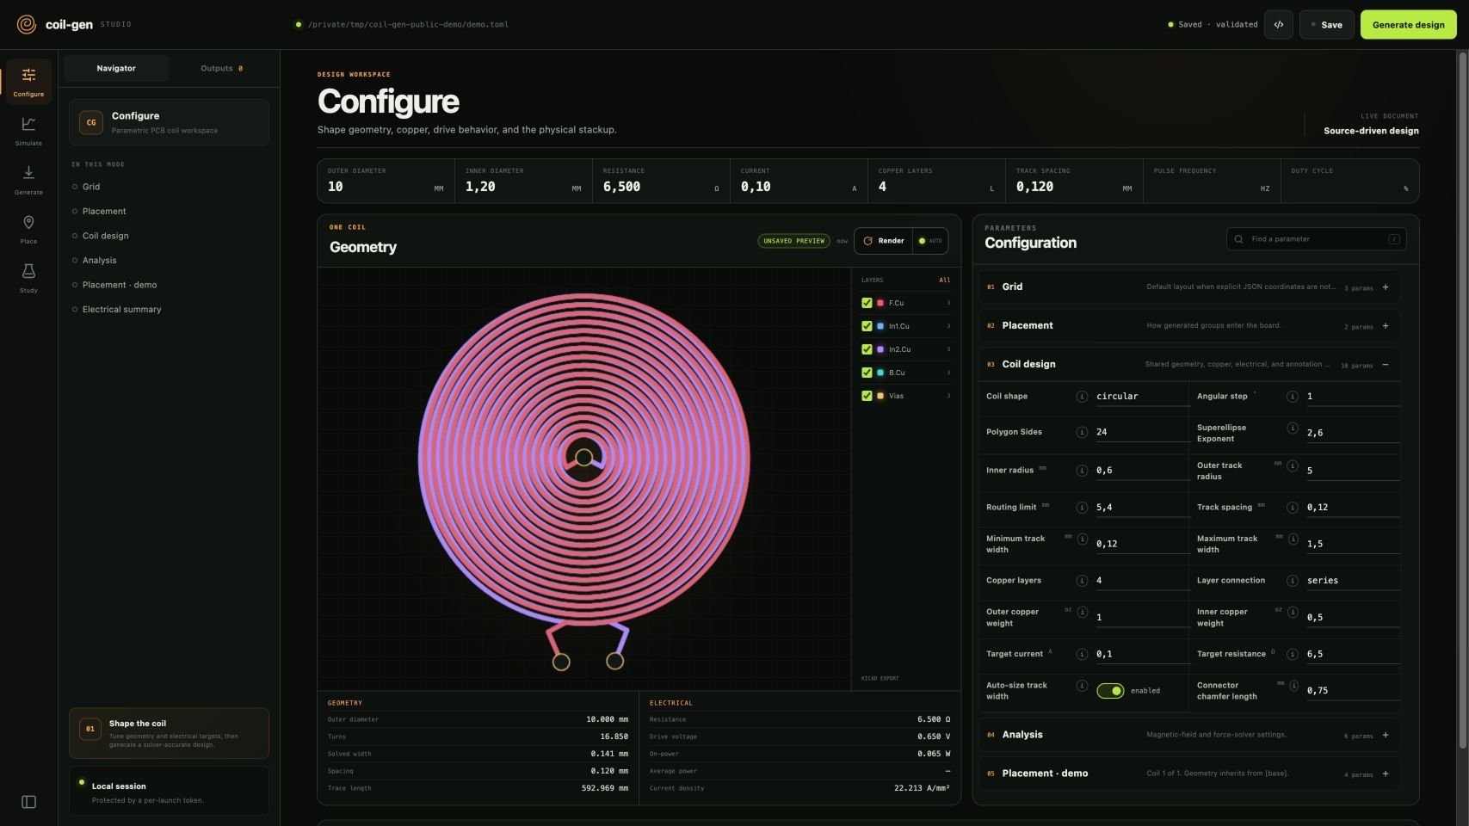Switch to the Outputs tab
Screen dimensions: 1469x826
pyautogui.click(x=221, y=68)
